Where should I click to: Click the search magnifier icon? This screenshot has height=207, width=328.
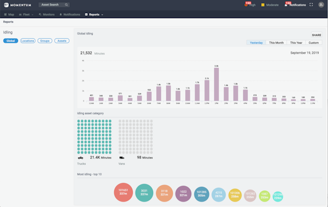[x=66, y=4]
